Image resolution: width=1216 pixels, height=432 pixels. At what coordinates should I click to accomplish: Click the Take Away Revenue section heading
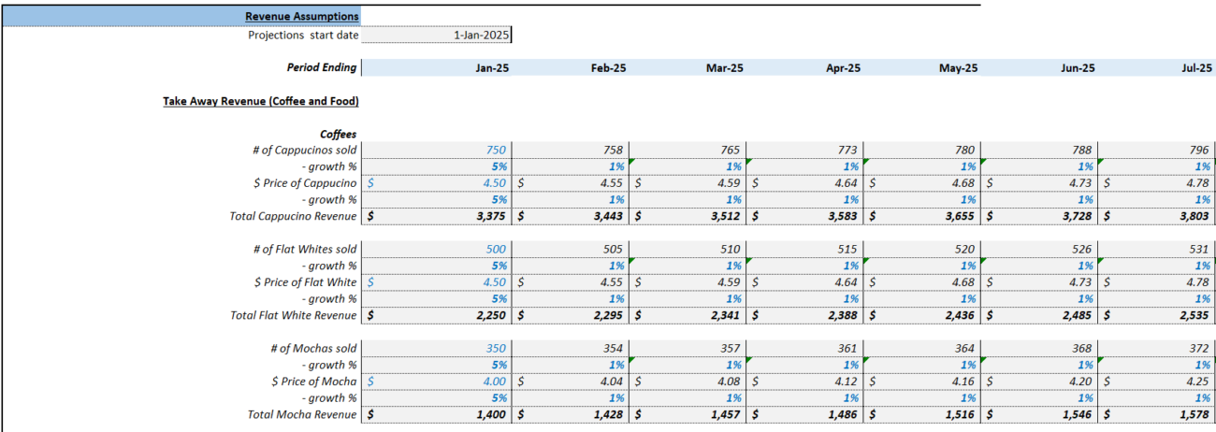click(x=261, y=101)
